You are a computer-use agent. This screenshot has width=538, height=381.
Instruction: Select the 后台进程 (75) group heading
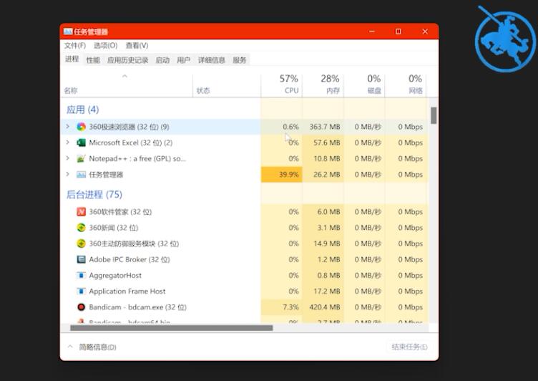click(94, 195)
